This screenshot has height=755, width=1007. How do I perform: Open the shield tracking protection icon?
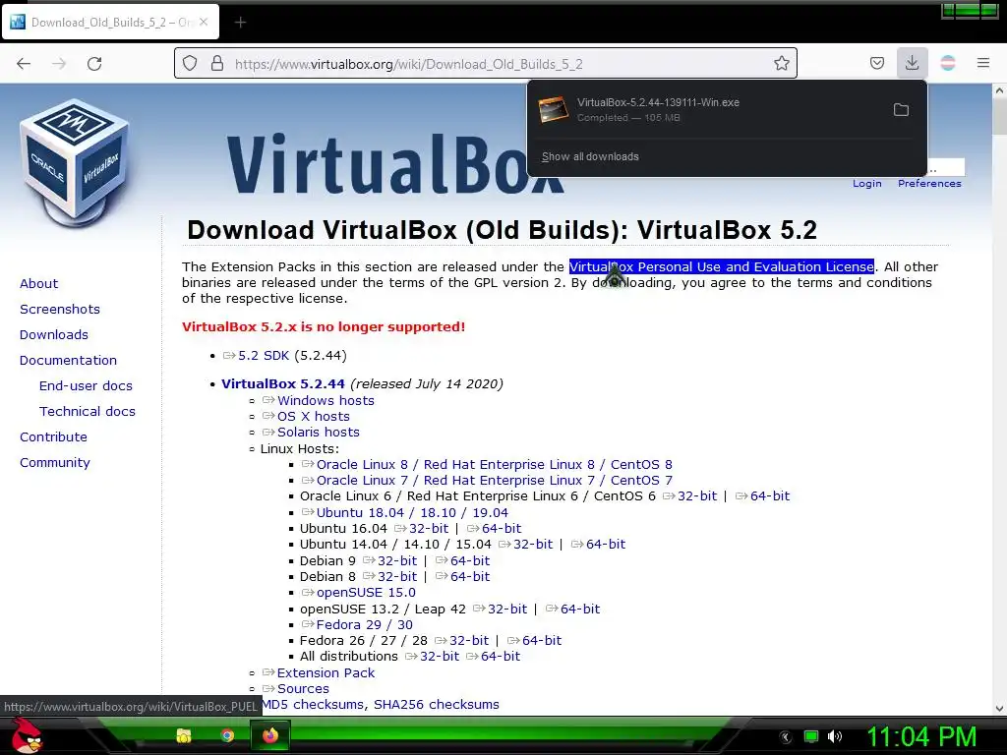pos(190,64)
